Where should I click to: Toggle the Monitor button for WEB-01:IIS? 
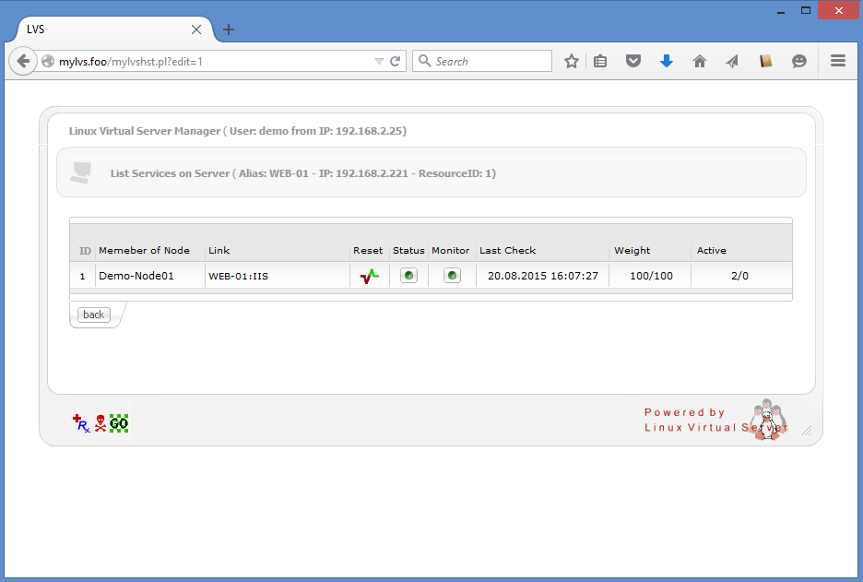click(x=452, y=276)
